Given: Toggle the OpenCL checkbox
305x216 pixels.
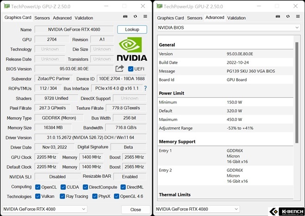Looking at the screenshot, I should (37, 187).
